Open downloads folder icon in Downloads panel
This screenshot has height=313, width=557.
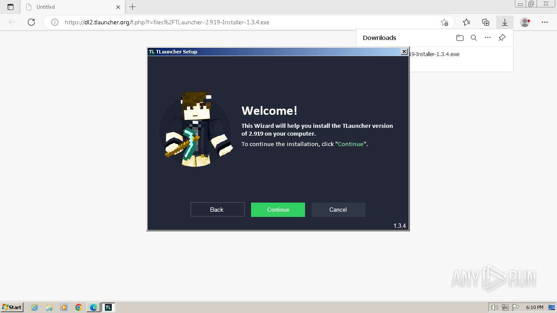tap(460, 38)
